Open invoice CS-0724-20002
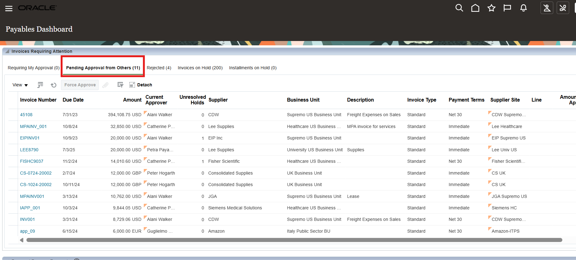The height and width of the screenshot is (260, 576). coord(36,173)
